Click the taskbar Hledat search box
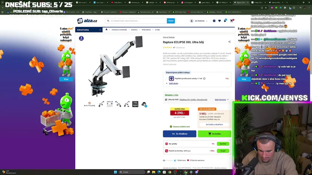The width and height of the screenshot is (312, 175). tap(132, 172)
